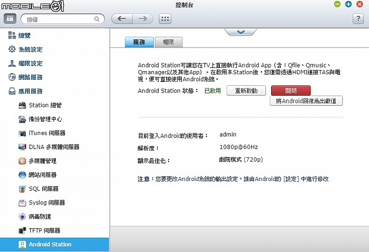
Task: Click the 權限設定 user icon
Action: (12, 63)
